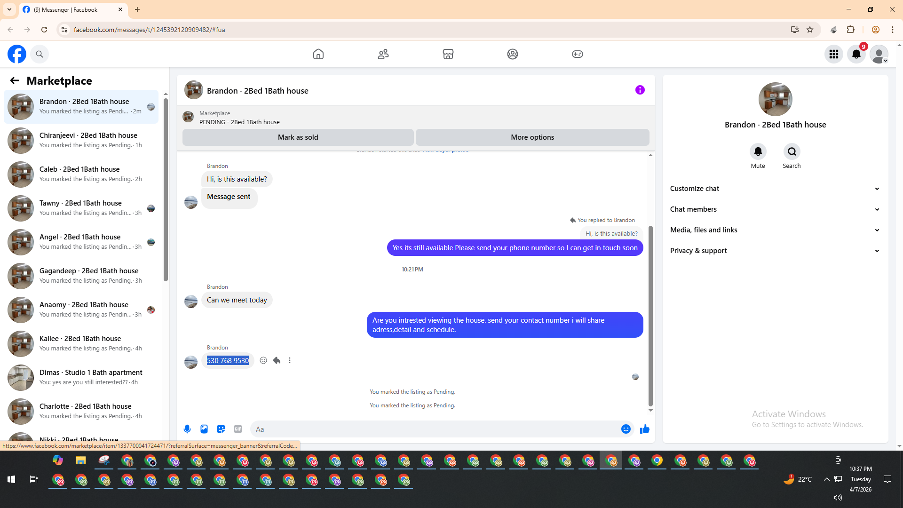The width and height of the screenshot is (903, 508).
Task: Open the Facebook menu grid icon
Action: point(834,54)
